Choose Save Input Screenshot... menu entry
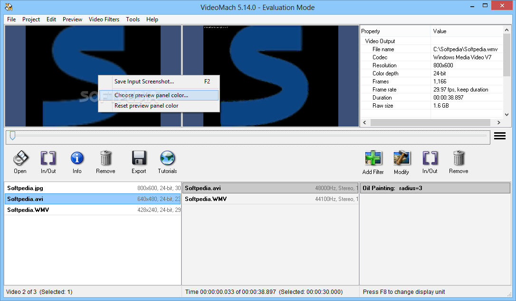This screenshot has width=516, height=301. pyautogui.click(x=159, y=82)
